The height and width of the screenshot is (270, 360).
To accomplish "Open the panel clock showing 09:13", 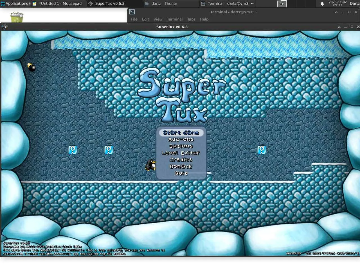I will pyautogui.click(x=338, y=4).
